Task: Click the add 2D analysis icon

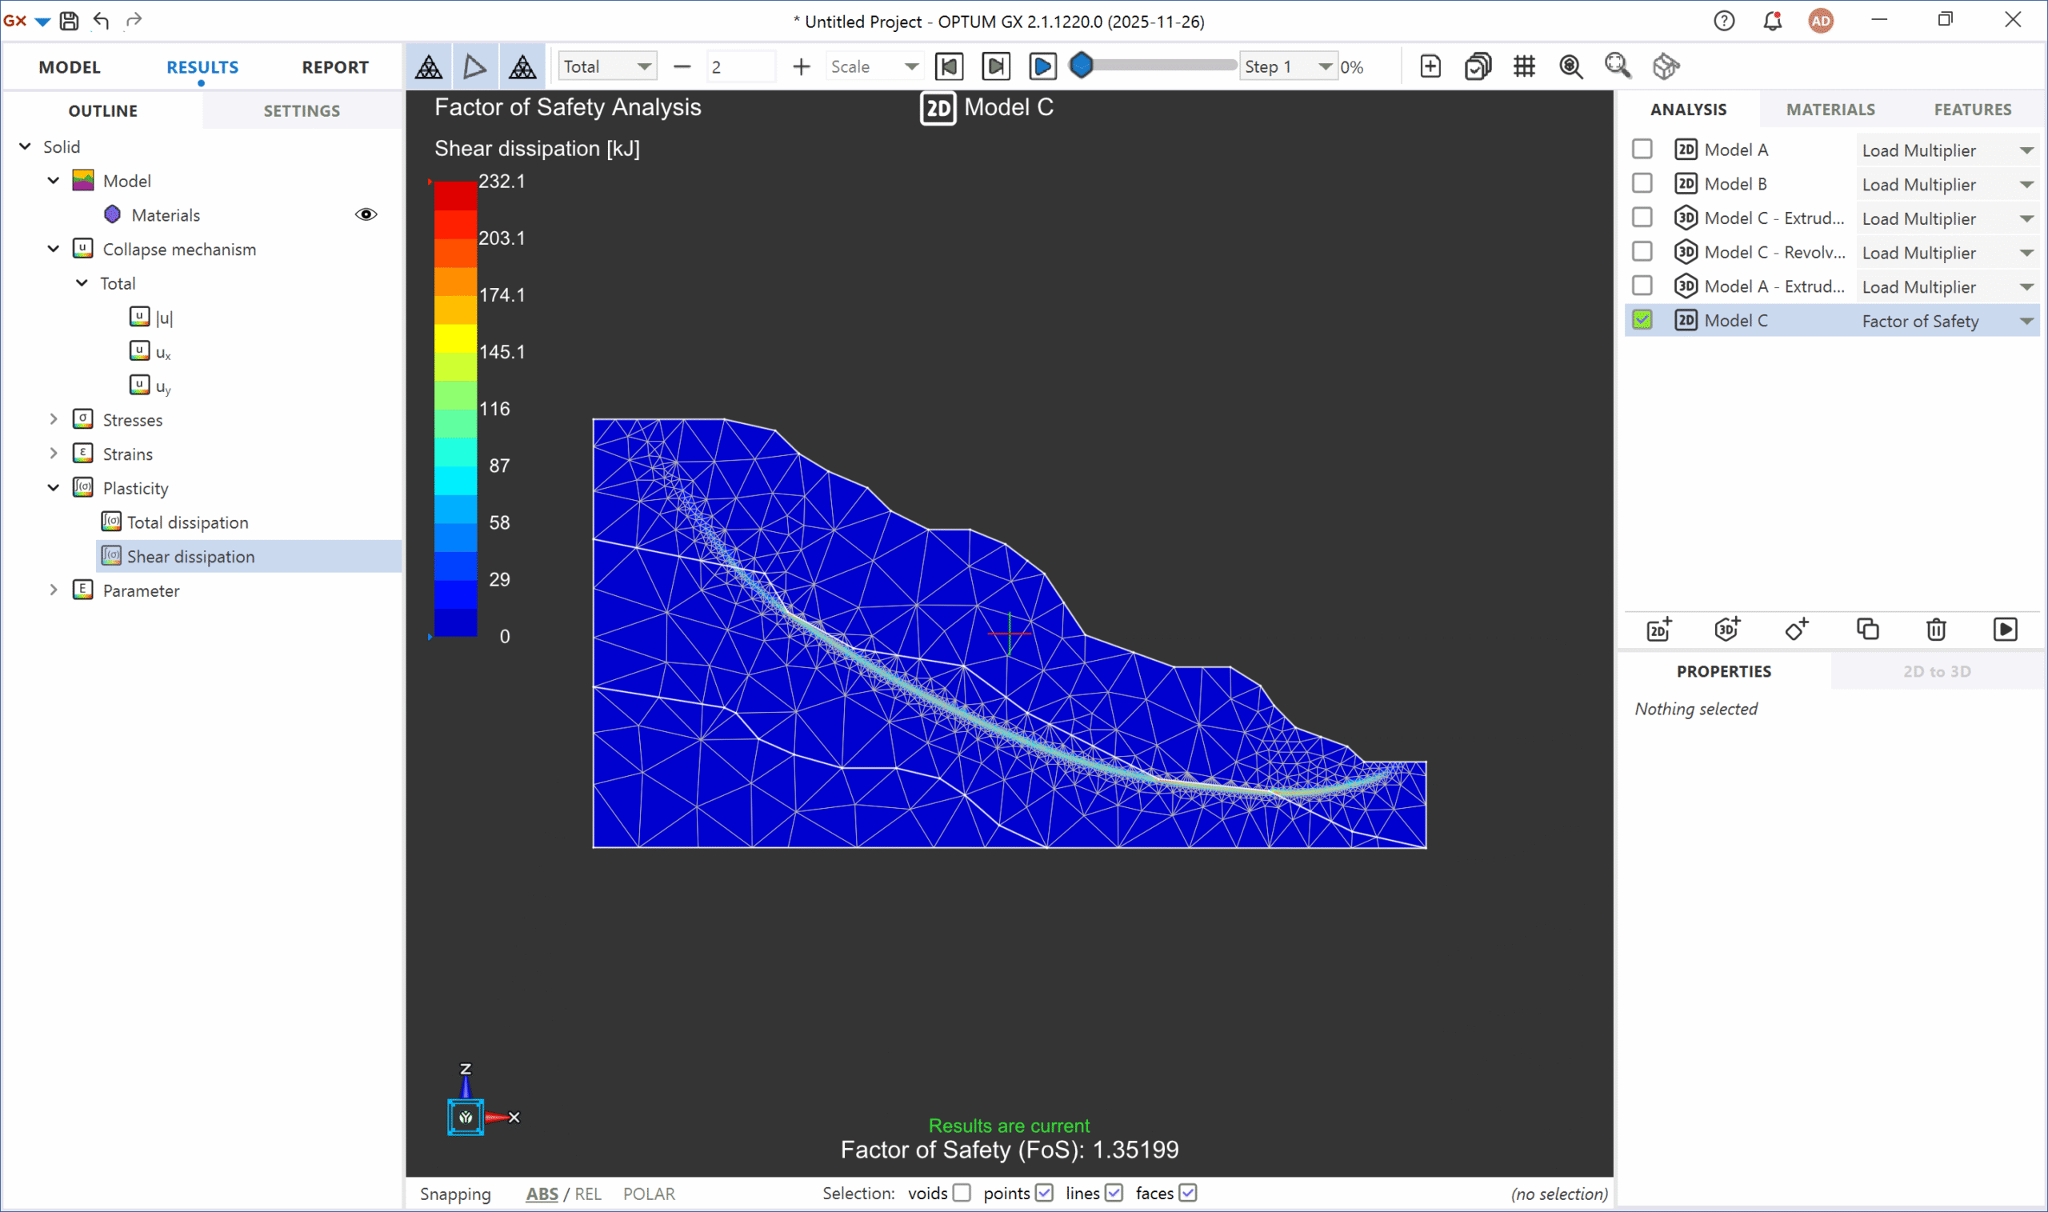Action: 1658,629
